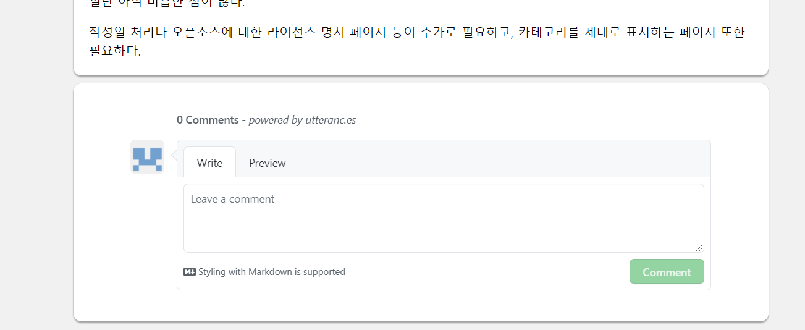
Task: Click 'Styling with Markdown is supported' link
Action: (271, 272)
